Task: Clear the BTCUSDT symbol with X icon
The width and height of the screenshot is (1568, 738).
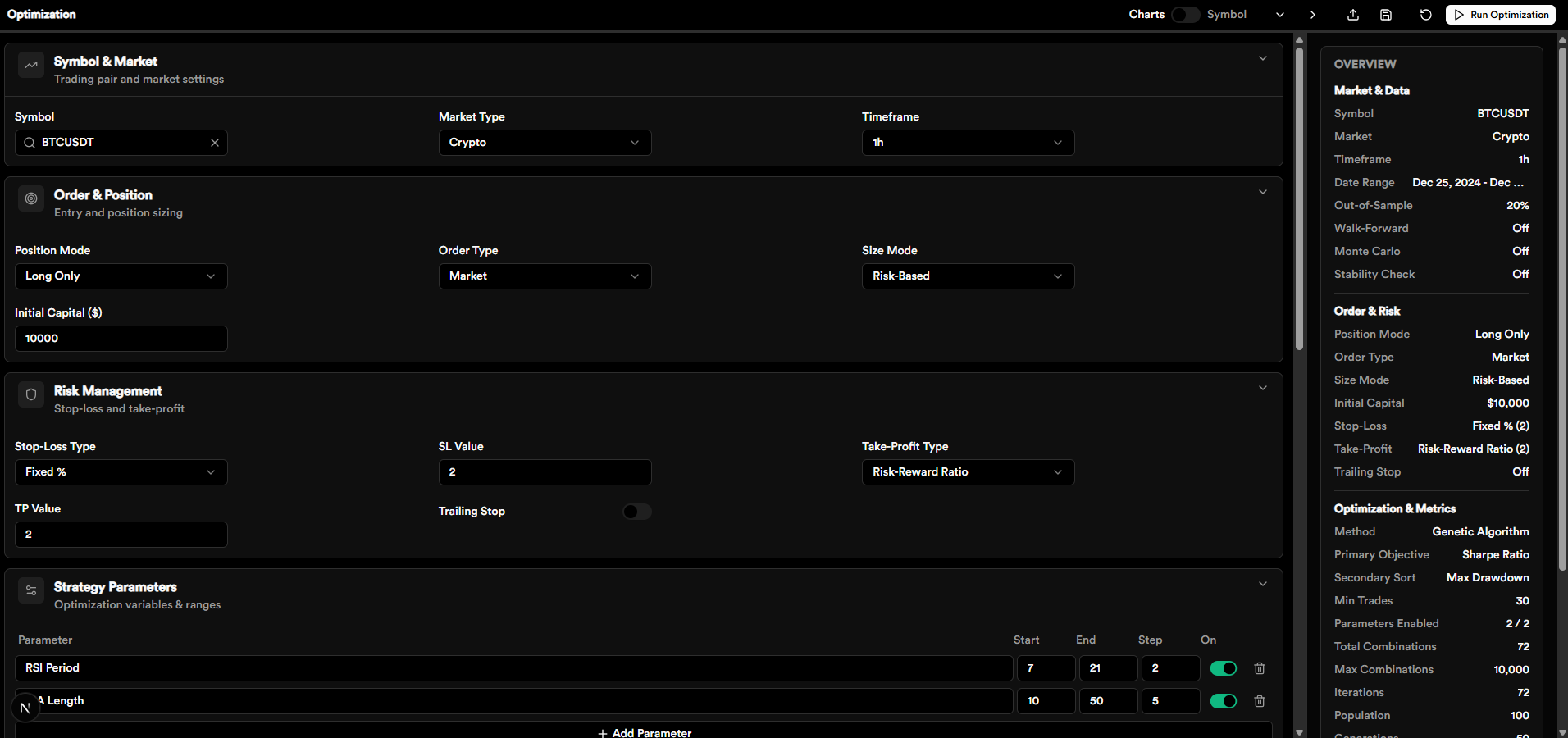Action: 215,143
